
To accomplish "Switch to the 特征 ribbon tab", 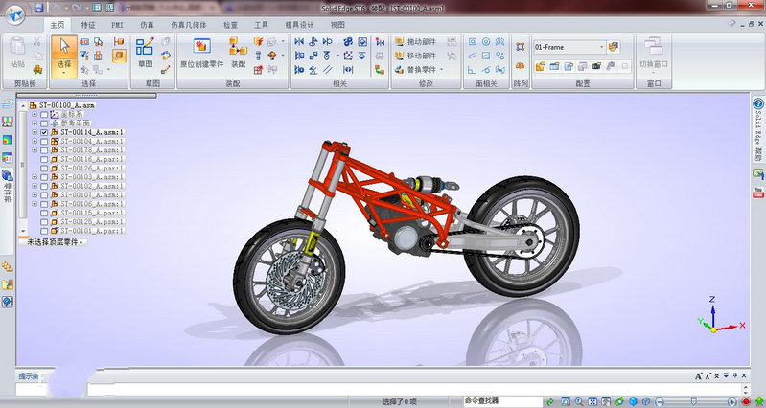I will point(88,23).
